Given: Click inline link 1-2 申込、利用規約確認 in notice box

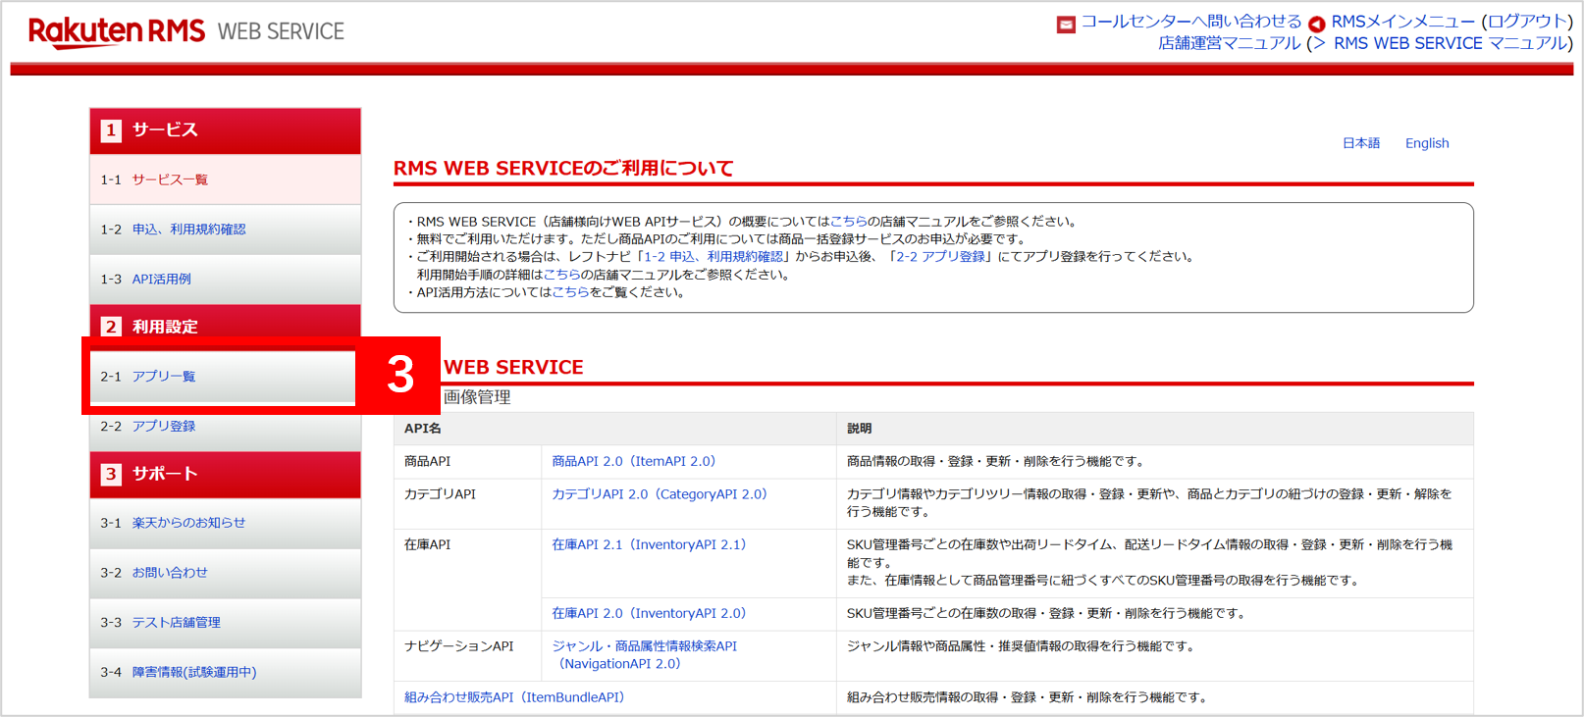Looking at the screenshot, I should pos(713,257).
